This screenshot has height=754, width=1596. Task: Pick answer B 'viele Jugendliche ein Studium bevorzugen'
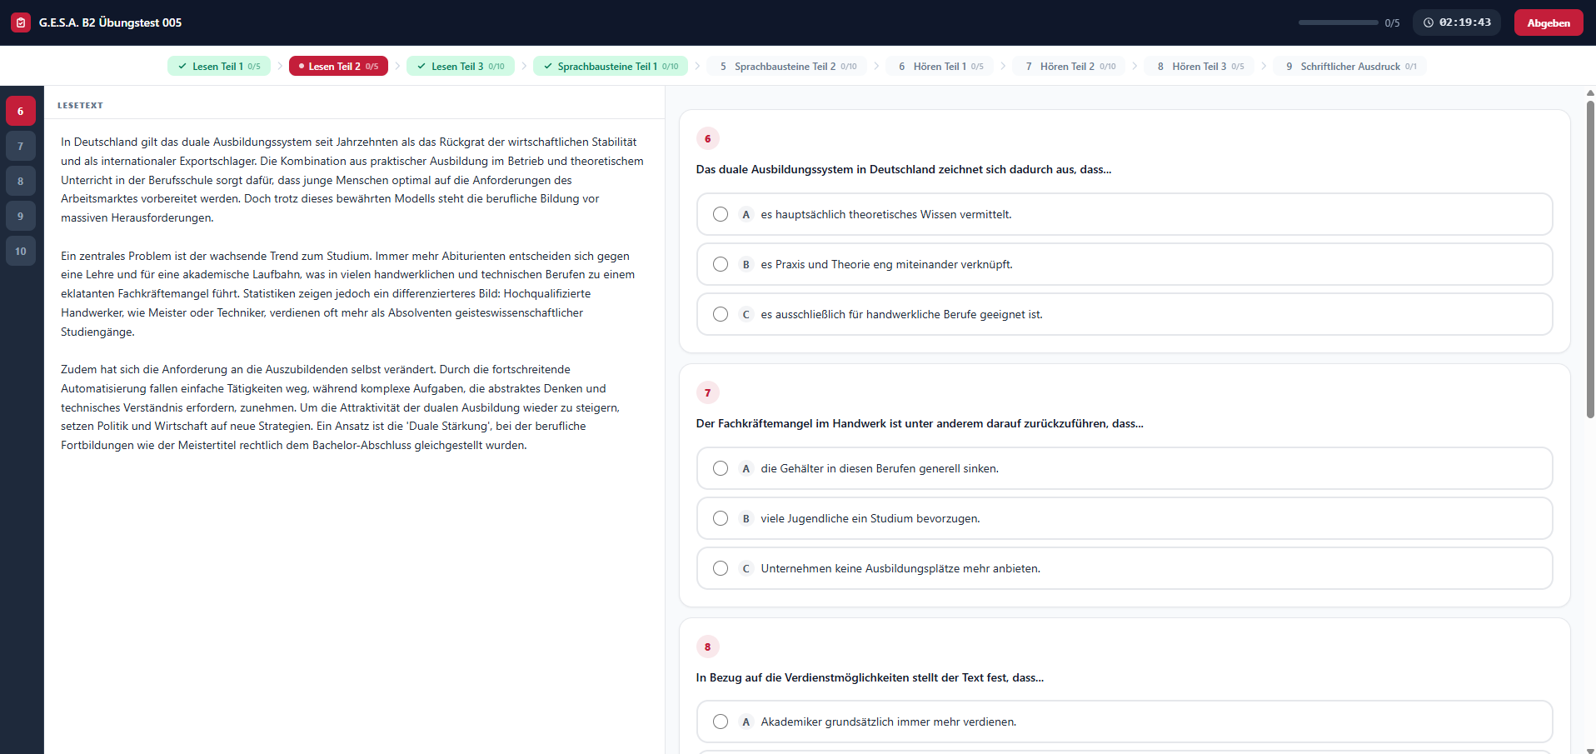click(x=1125, y=518)
